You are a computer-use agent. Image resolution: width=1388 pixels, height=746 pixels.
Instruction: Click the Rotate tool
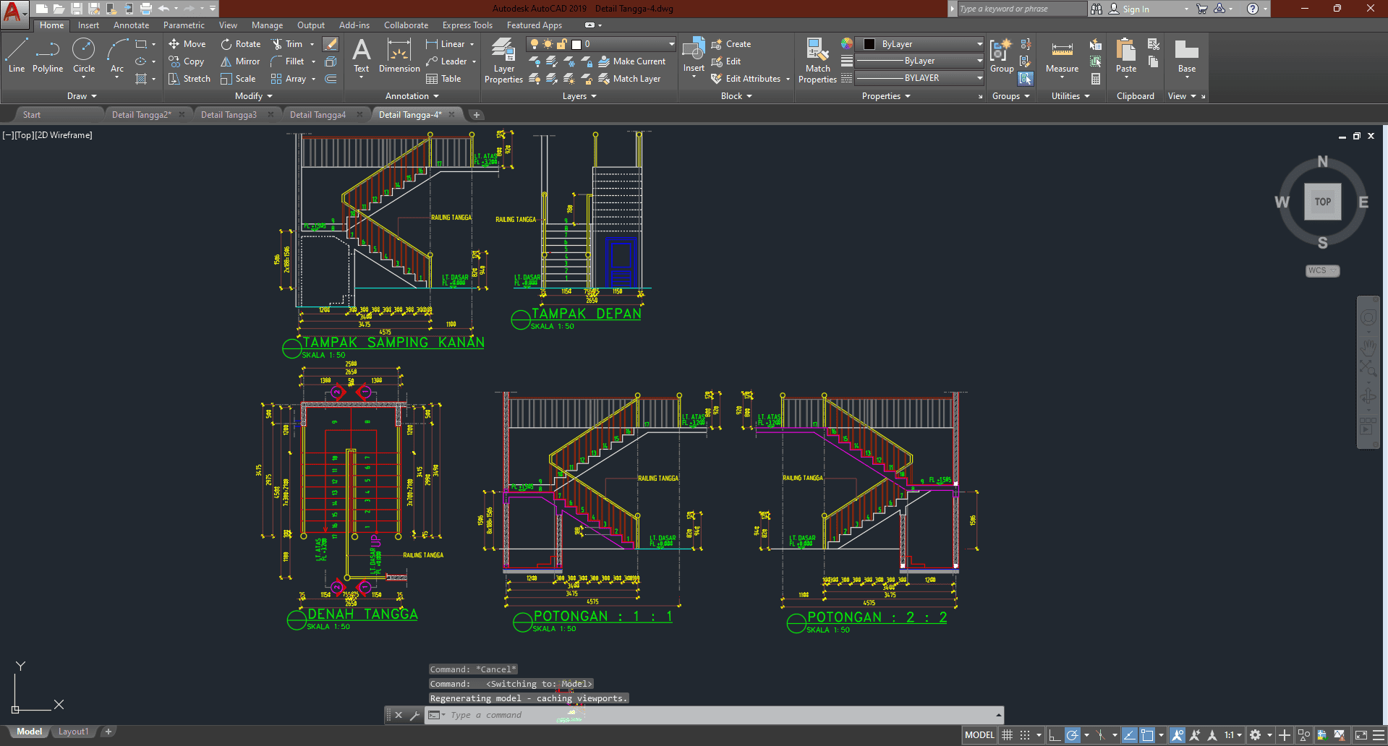(241, 44)
